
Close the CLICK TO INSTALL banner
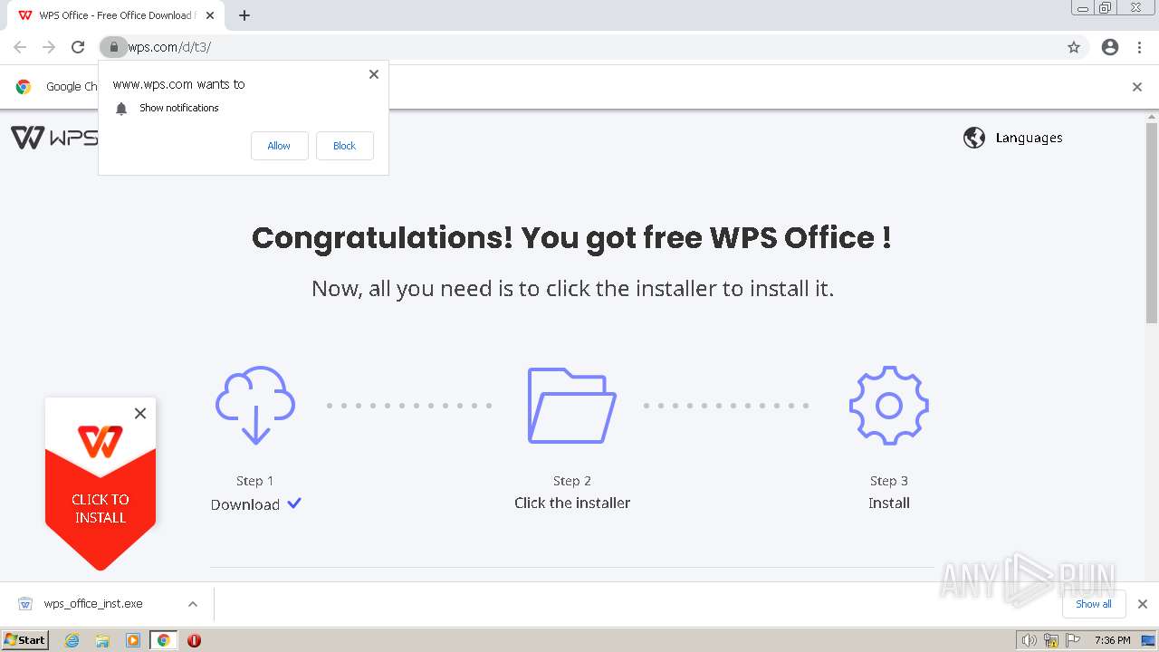pos(140,414)
